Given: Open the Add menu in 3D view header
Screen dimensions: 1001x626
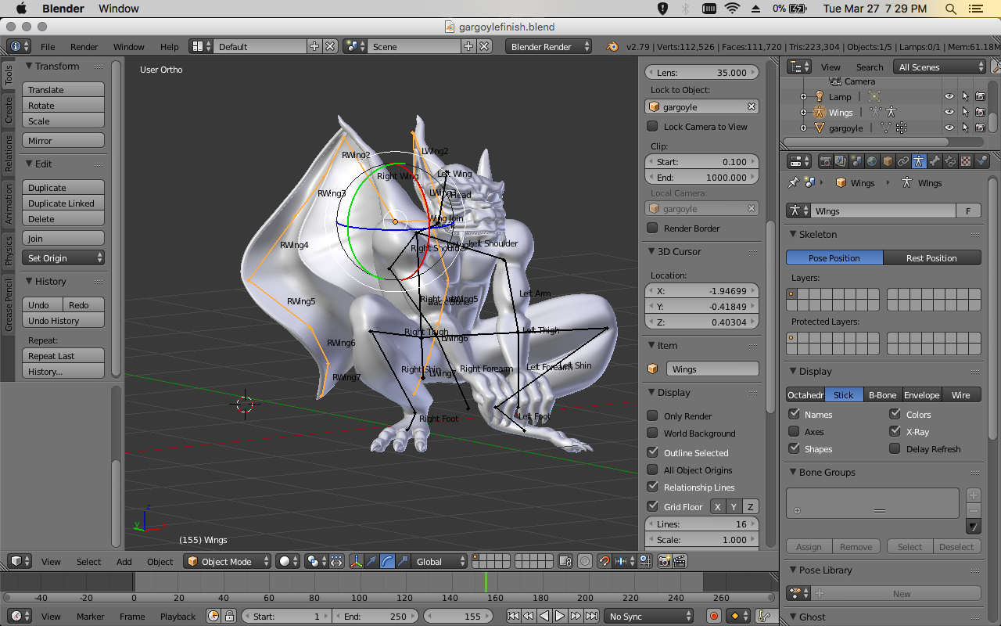Looking at the screenshot, I should (x=124, y=562).
